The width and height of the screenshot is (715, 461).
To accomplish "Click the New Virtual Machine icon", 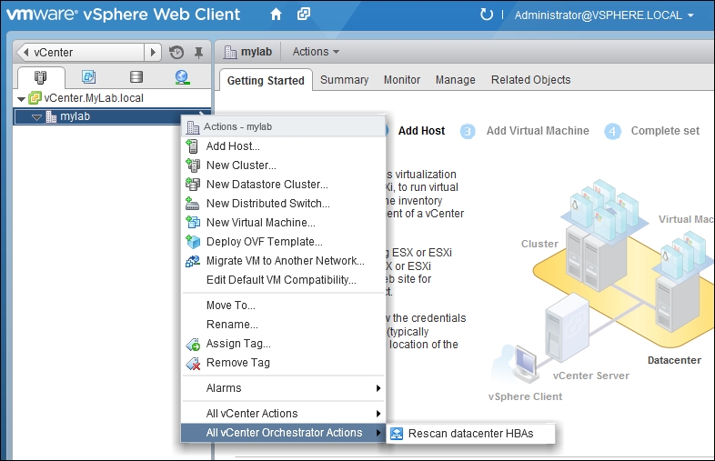I will tap(193, 223).
